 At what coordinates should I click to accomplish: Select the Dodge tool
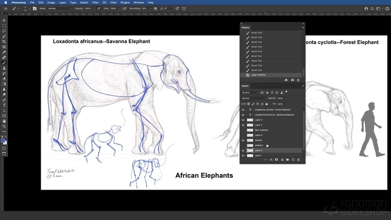tap(4, 95)
